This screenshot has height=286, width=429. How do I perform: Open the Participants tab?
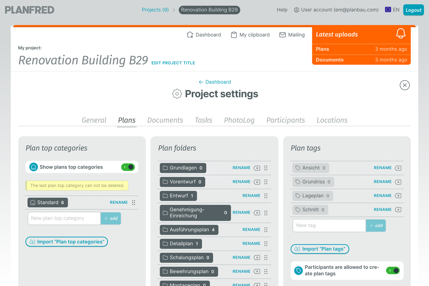[285, 120]
